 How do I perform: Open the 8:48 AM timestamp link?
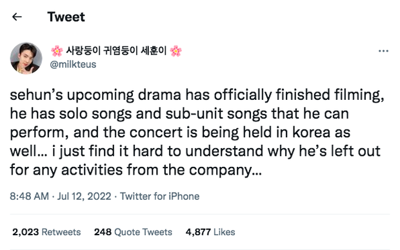pos(29,197)
